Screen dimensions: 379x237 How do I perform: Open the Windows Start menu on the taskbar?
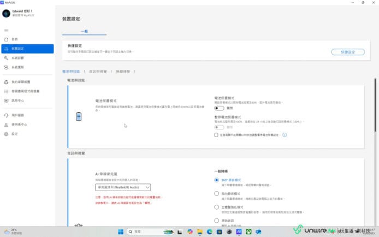tap(120, 232)
